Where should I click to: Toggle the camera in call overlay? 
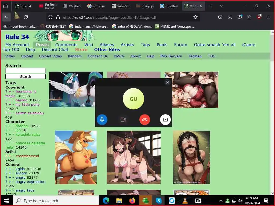point(123,120)
